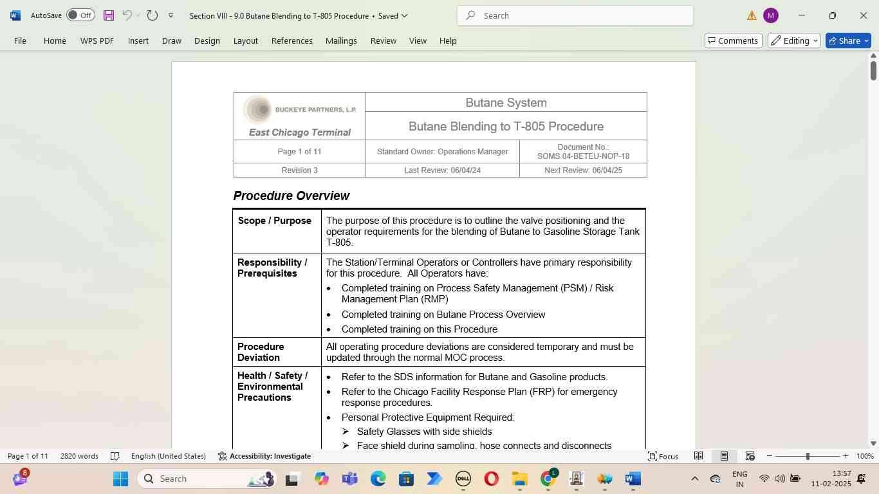
Task: Click the Word app icon in title bar
Action: 15,15
